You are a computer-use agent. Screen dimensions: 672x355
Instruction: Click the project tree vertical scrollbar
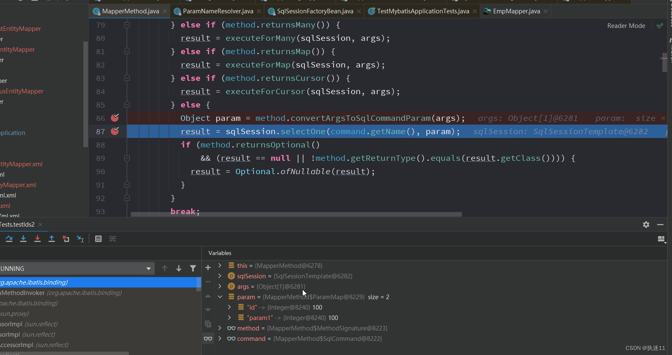pyautogui.click(x=85, y=94)
